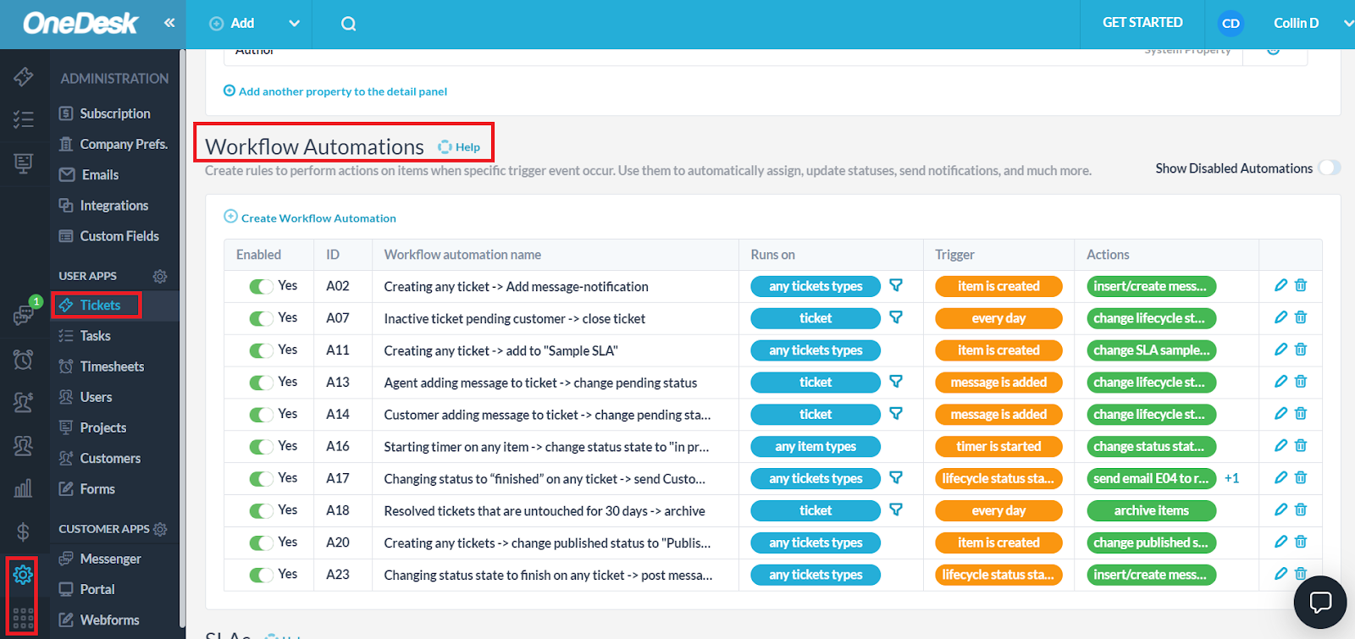1355x639 pixels.
Task: Click 'timer is started' trigger tag
Action: (998, 446)
